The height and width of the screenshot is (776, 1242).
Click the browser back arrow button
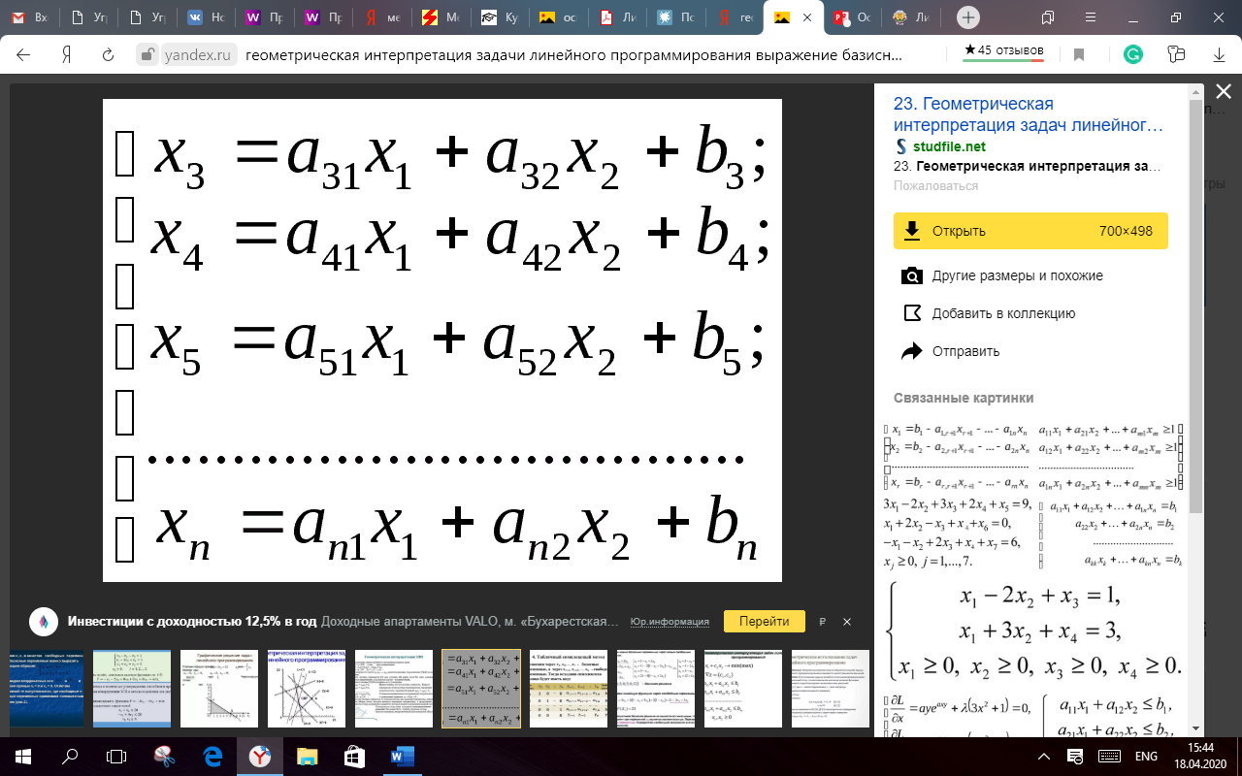pyautogui.click(x=23, y=55)
